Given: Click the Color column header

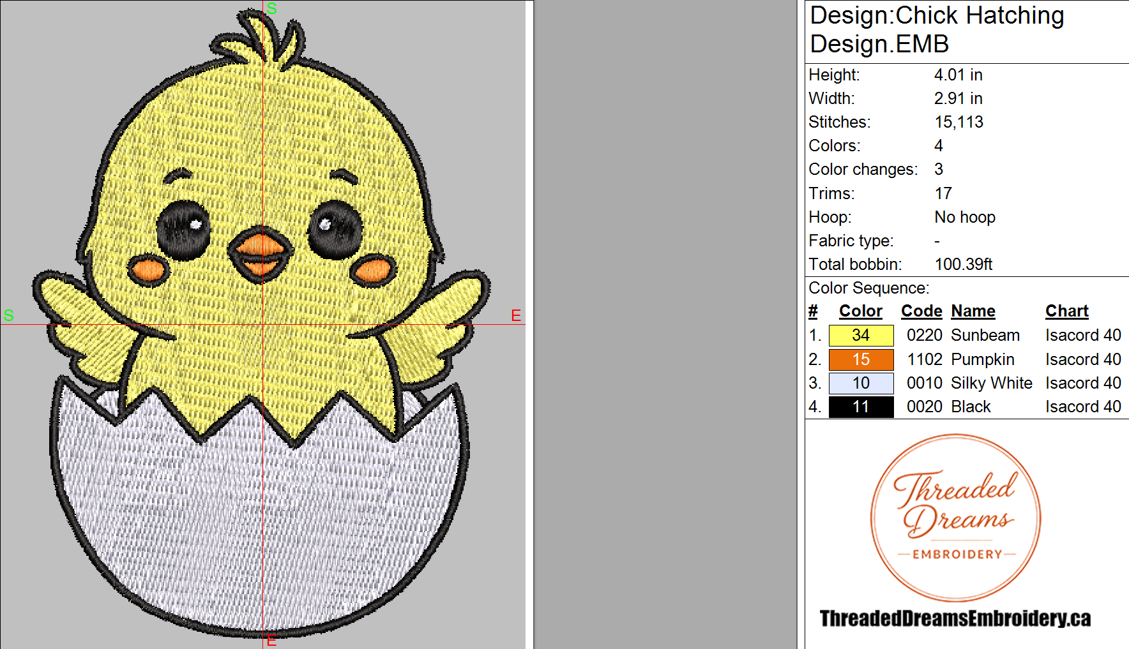Looking at the screenshot, I should tap(860, 311).
